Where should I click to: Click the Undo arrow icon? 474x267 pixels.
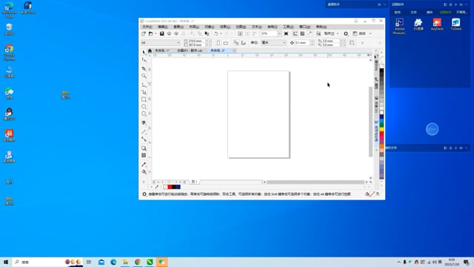pyautogui.click(x=216, y=33)
